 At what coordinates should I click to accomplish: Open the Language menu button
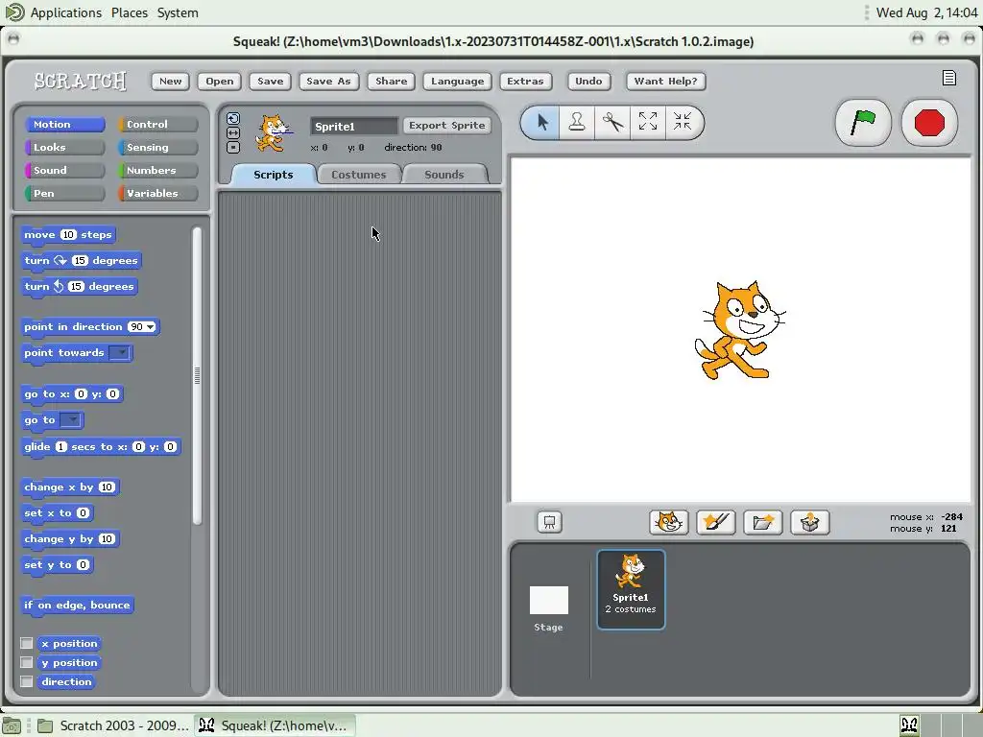point(457,81)
